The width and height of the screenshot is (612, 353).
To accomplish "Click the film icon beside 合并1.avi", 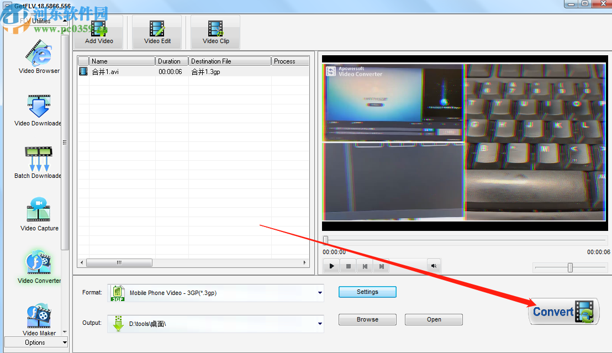I will pyautogui.click(x=83, y=71).
